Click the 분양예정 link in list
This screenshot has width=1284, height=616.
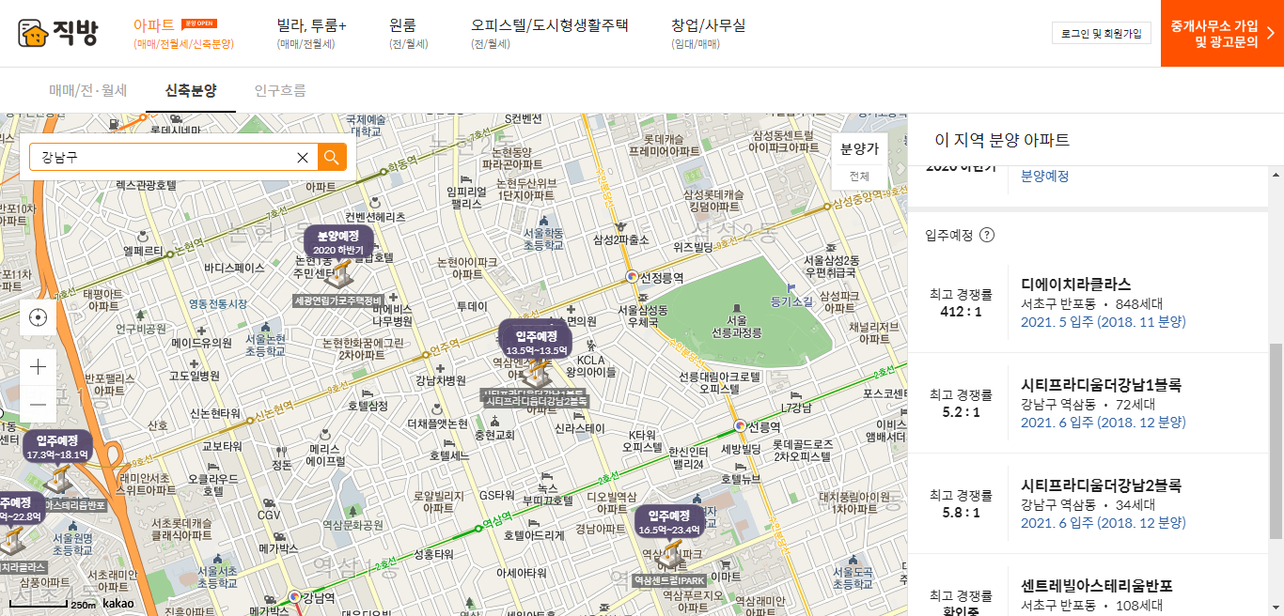pos(1044,176)
